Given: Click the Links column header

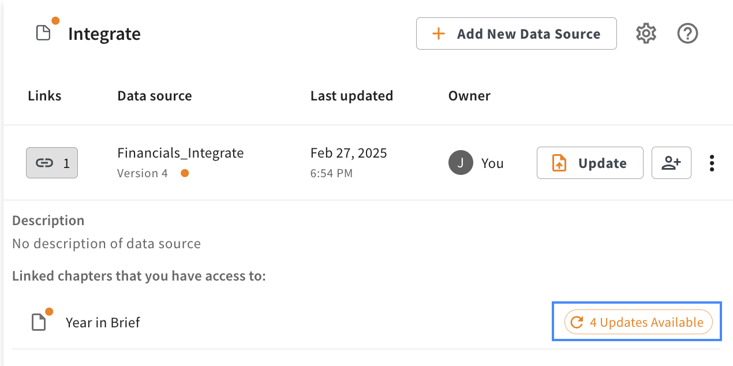Looking at the screenshot, I should 44,96.
